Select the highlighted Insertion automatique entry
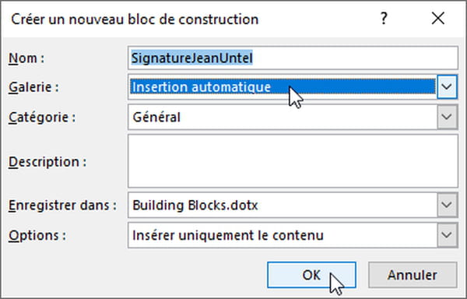 tap(283, 87)
